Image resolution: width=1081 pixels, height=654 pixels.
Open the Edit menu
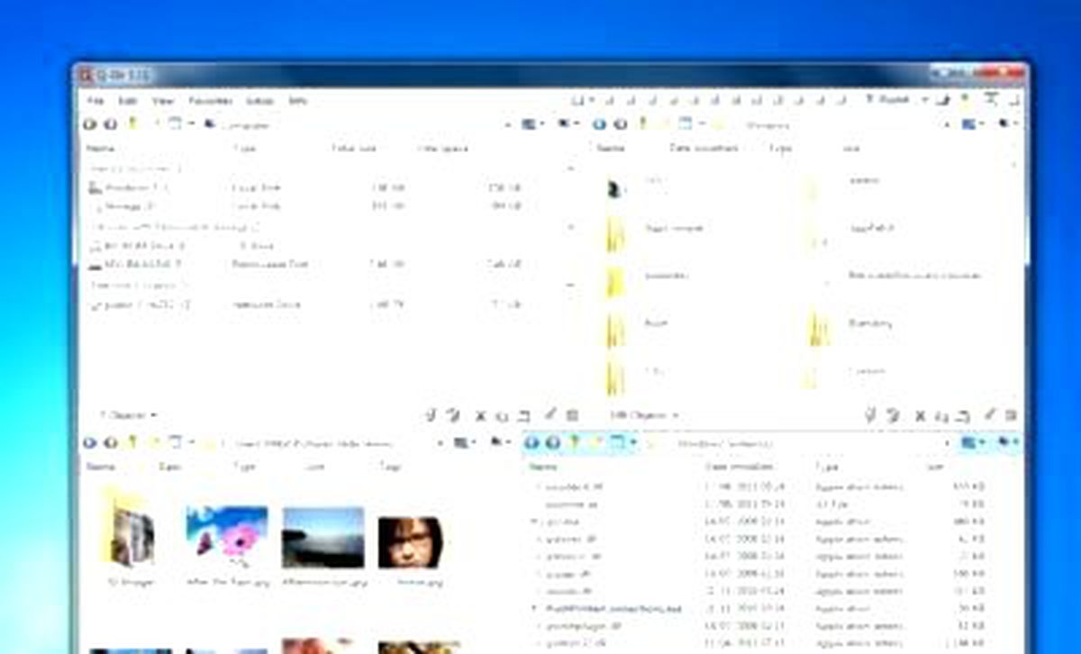[x=128, y=101]
